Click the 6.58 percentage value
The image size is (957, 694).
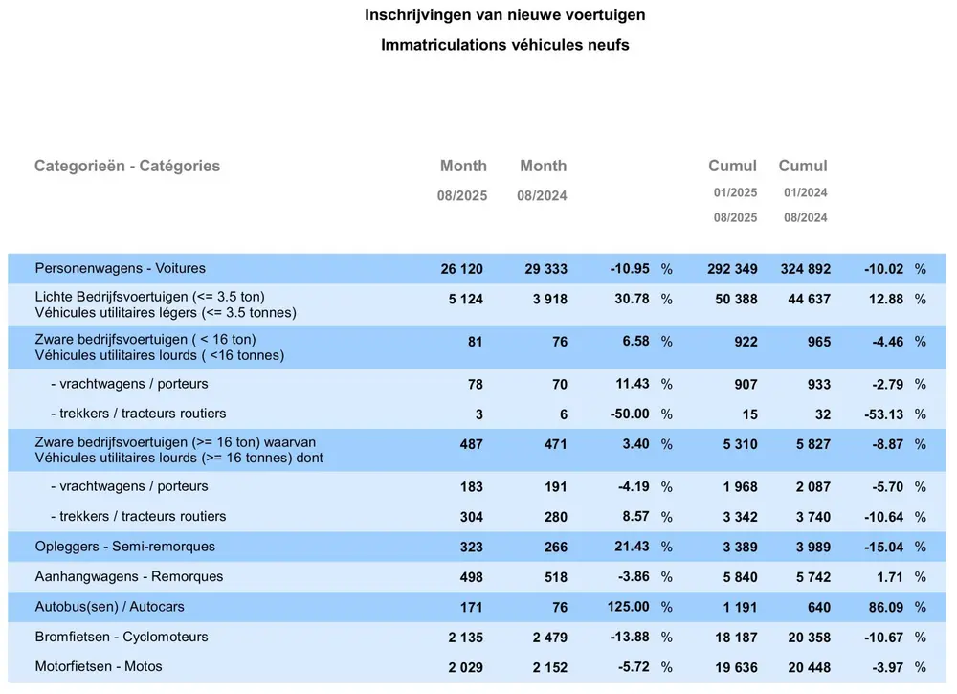(x=635, y=341)
